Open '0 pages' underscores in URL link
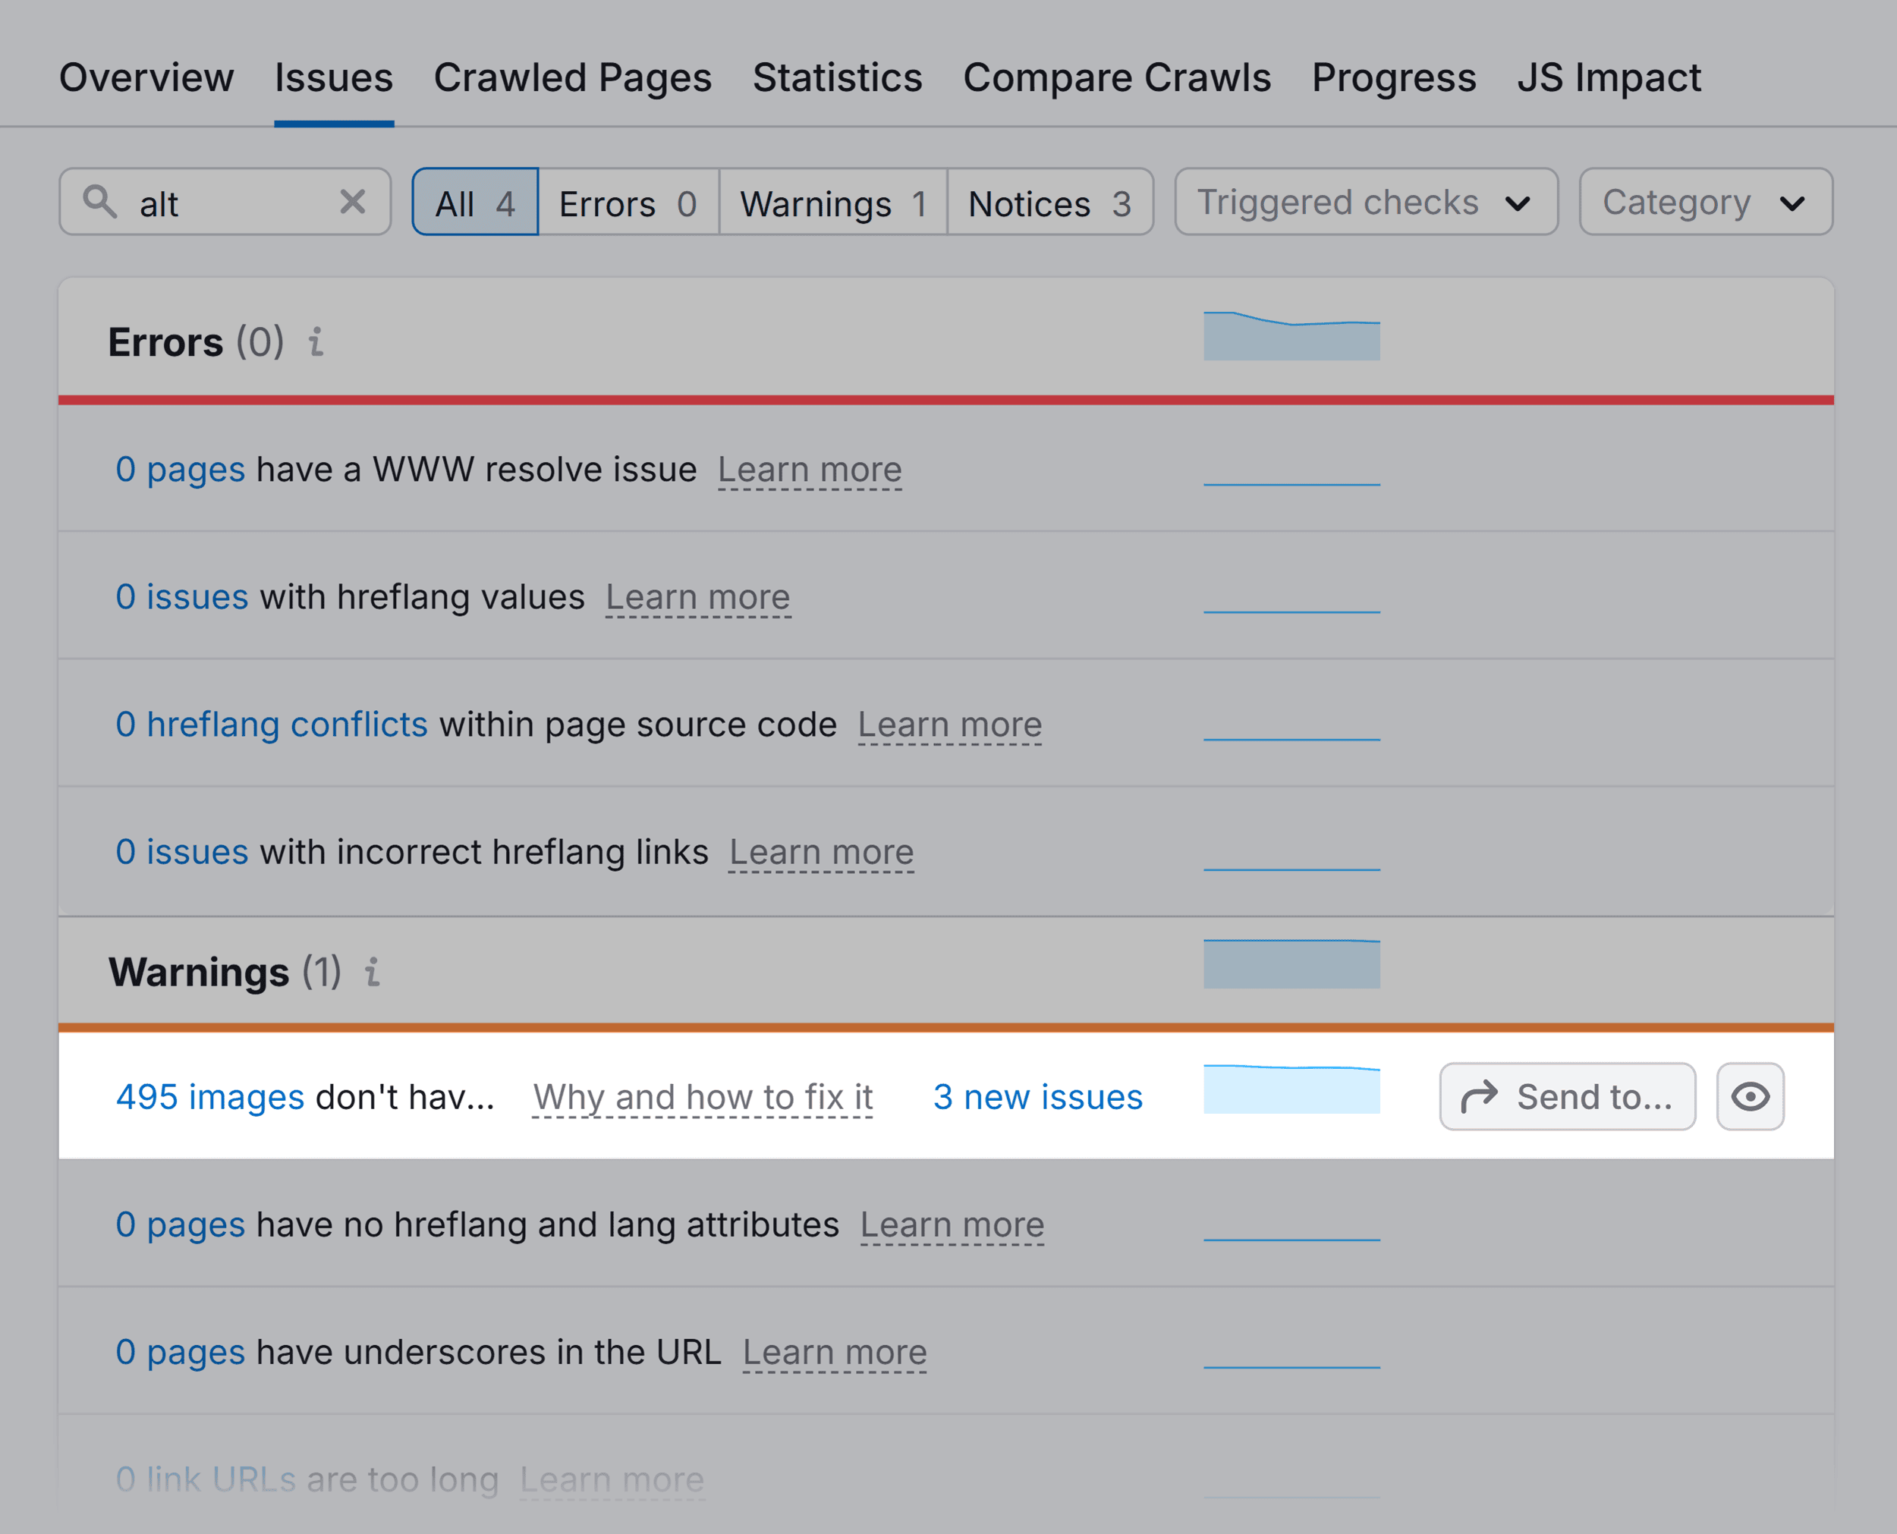 tap(181, 1352)
